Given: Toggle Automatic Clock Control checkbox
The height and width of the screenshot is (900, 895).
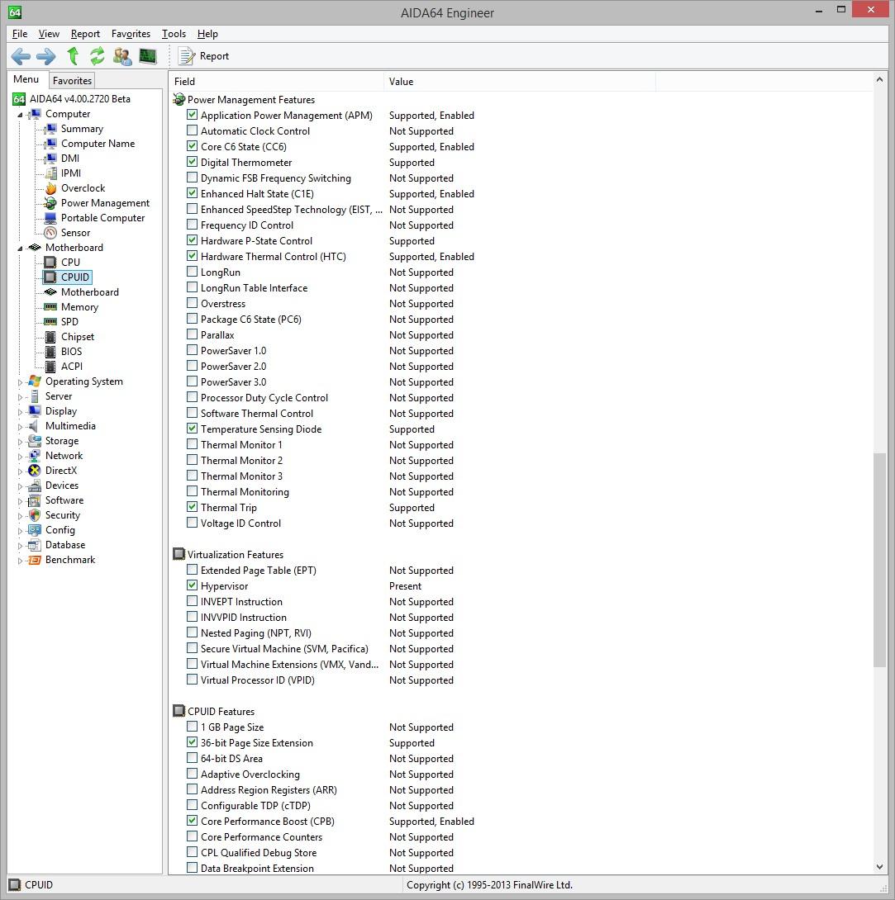Looking at the screenshot, I should point(192,130).
